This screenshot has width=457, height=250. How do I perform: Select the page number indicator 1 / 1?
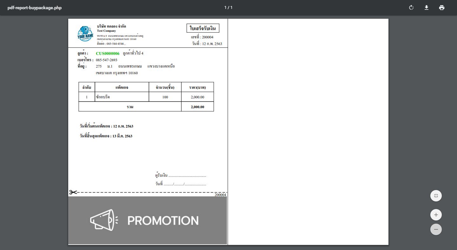pos(228,8)
